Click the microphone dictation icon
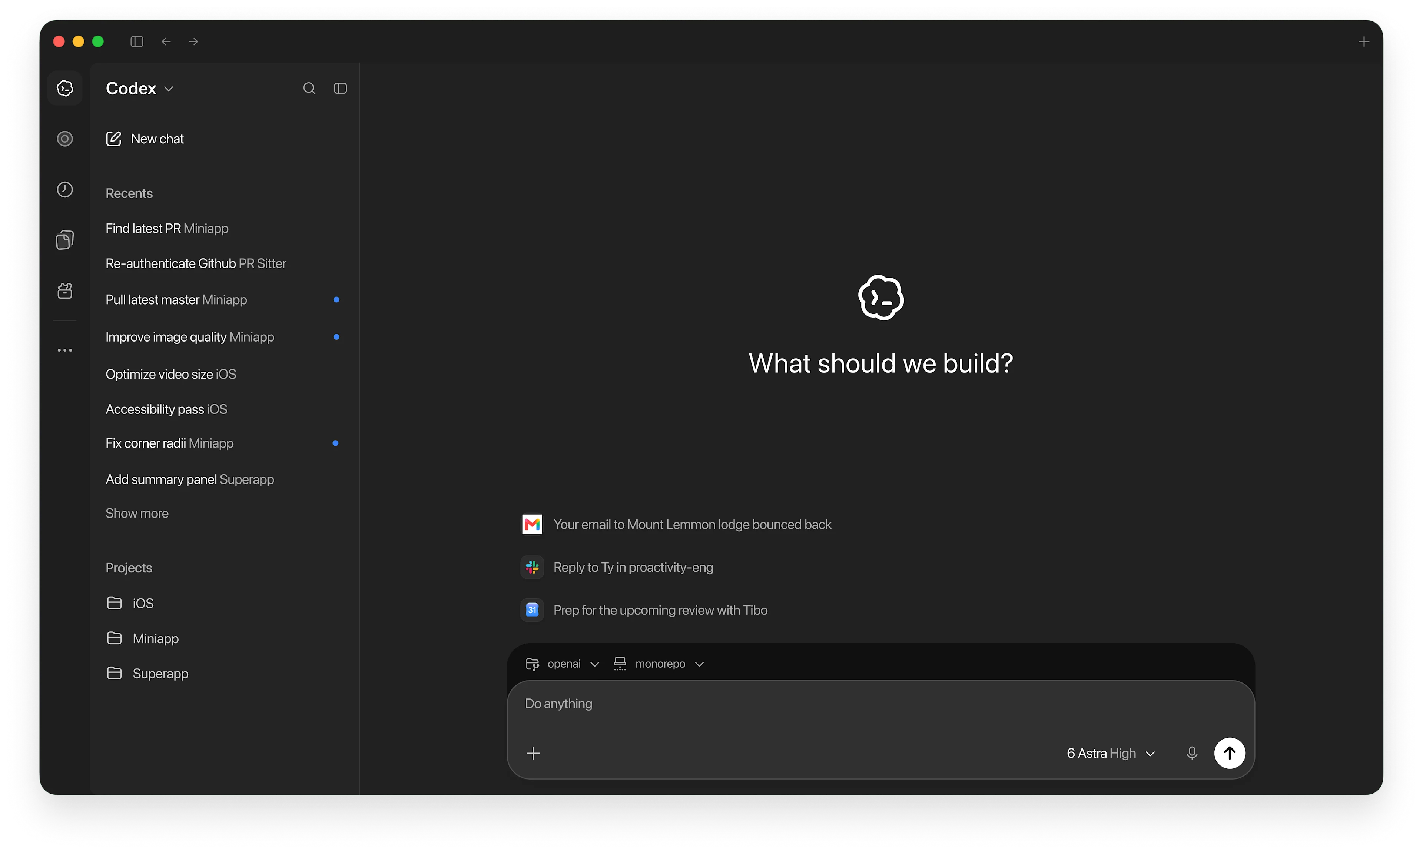 [x=1192, y=753]
